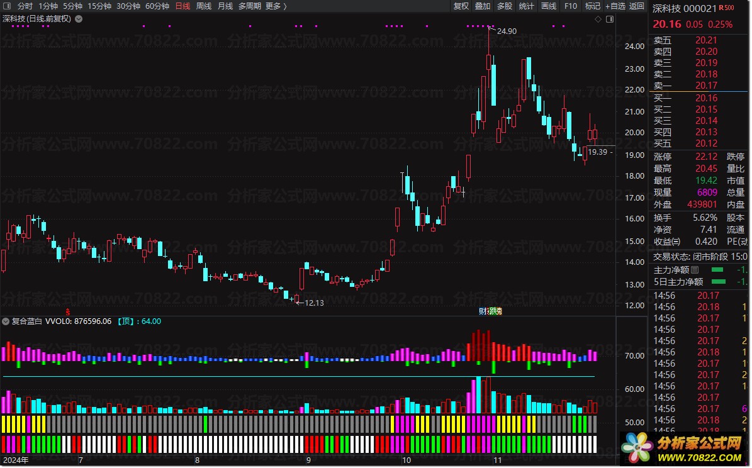This screenshot has width=752, height=468.
Task: Click the 财 info marker on the time axis
Action: click(x=483, y=311)
